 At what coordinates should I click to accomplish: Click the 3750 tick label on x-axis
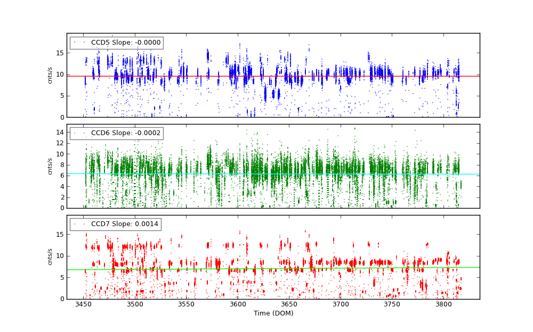[392, 304]
